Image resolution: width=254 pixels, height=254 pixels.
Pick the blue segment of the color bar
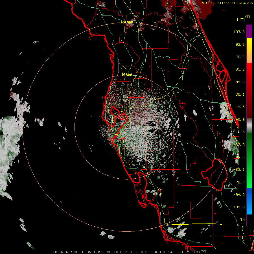pos(249,202)
